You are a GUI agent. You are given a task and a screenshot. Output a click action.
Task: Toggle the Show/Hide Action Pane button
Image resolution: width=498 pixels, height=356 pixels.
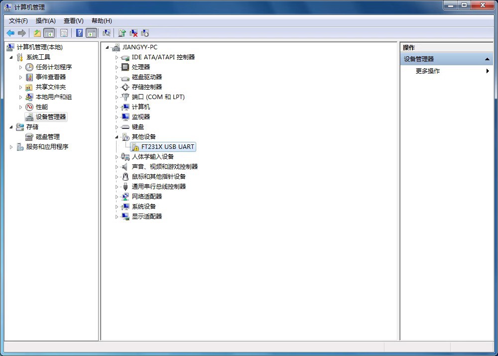[x=92, y=33]
